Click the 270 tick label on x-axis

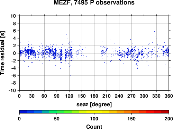[131, 96]
